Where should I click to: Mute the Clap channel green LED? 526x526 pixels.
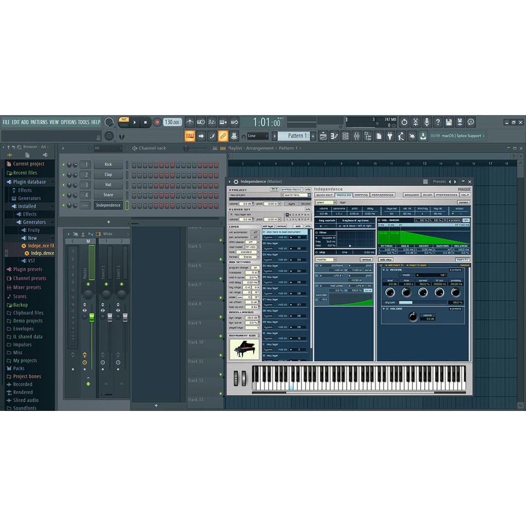click(63, 175)
